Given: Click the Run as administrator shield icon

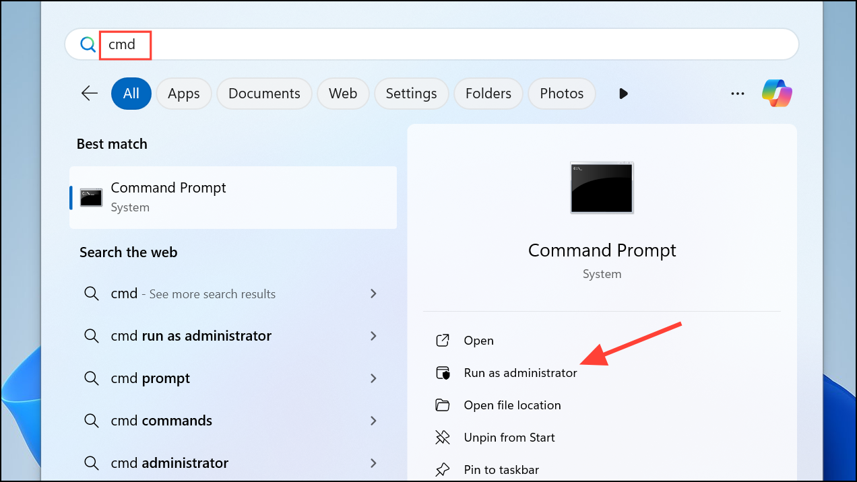Looking at the screenshot, I should [x=443, y=373].
